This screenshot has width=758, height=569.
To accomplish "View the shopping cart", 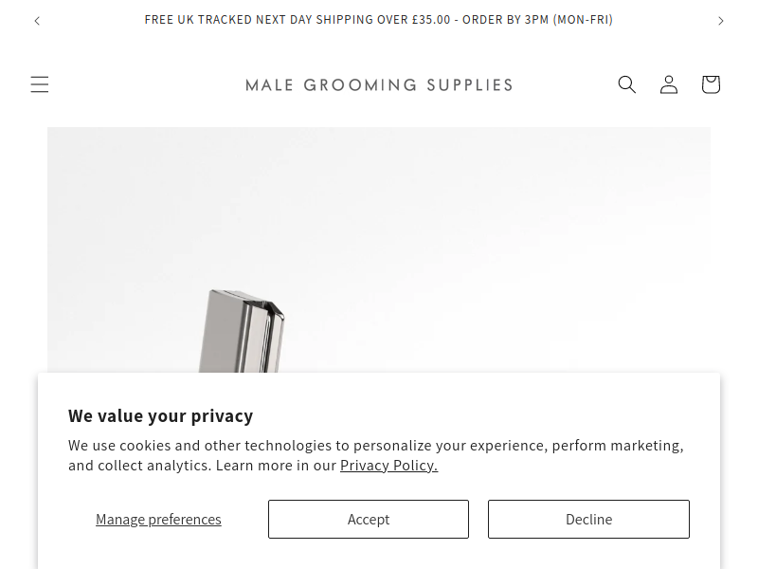I will coord(711,84).
